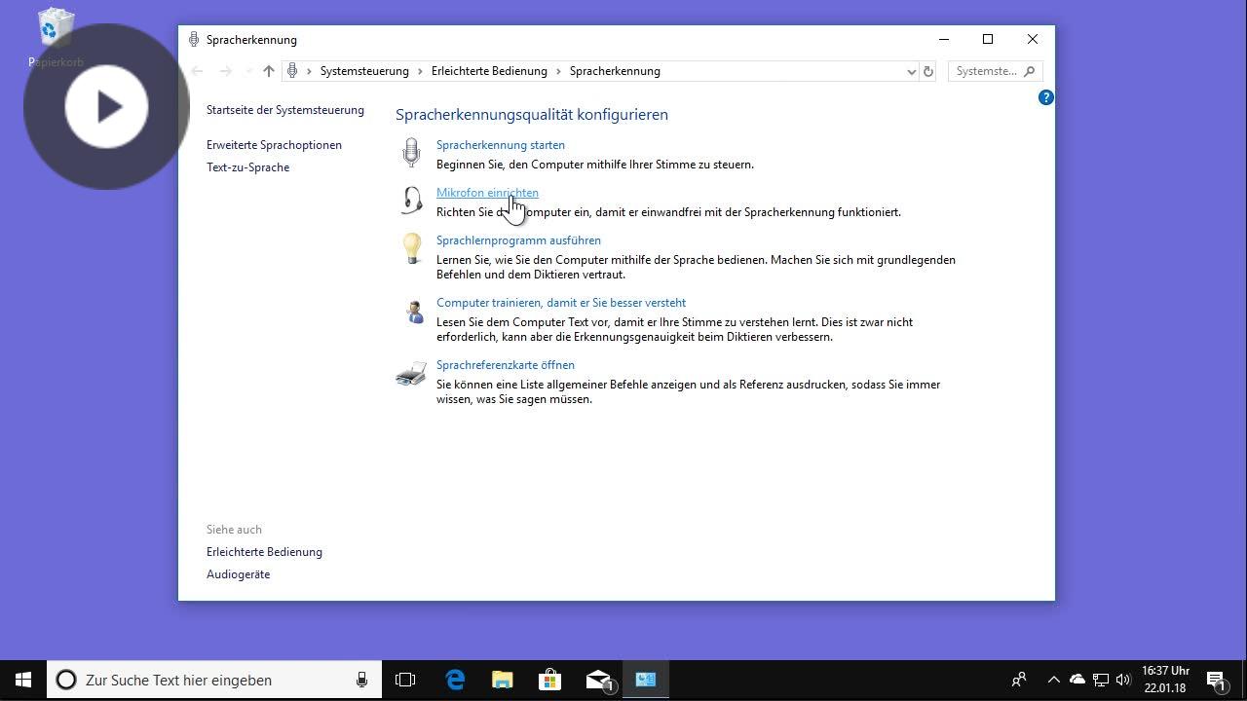Show hidden system tray icons
The image size is (1247, 701).
click(1053, 680)
